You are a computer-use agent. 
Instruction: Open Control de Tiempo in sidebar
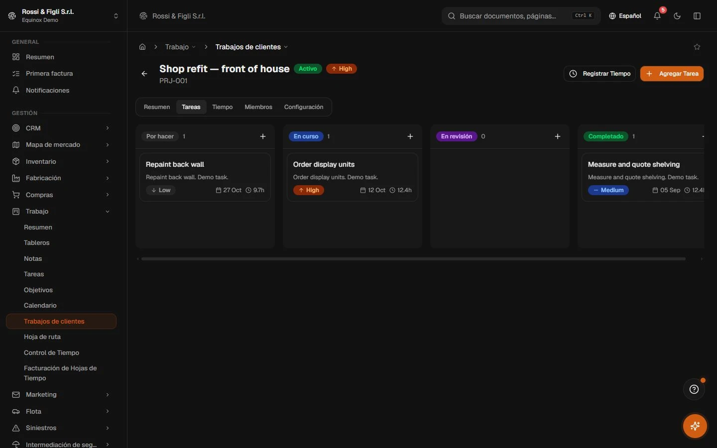(x=51, y=353)
